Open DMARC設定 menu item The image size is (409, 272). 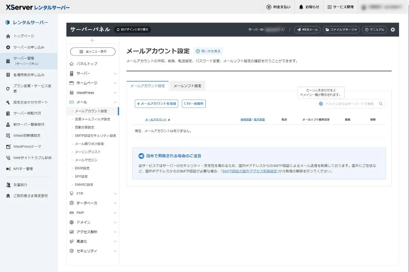click(84, 185)
